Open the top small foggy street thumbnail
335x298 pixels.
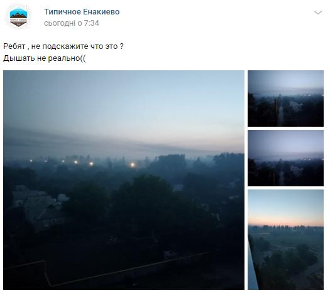[285, 98]
